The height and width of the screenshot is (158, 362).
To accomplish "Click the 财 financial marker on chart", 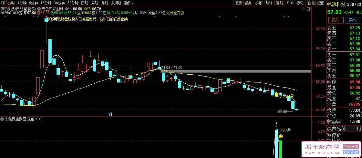I will (x=110, y=114).
